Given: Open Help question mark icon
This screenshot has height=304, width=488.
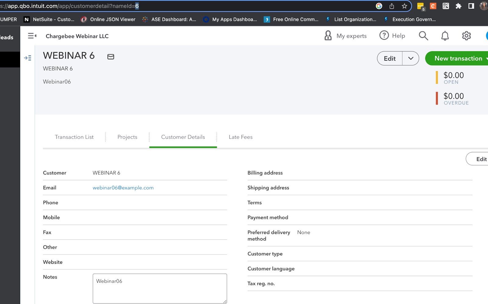Looking at the screenshot, I should tap(384, 35).
